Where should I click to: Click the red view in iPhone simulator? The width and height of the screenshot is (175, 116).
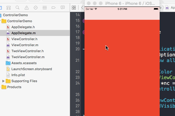122,68
